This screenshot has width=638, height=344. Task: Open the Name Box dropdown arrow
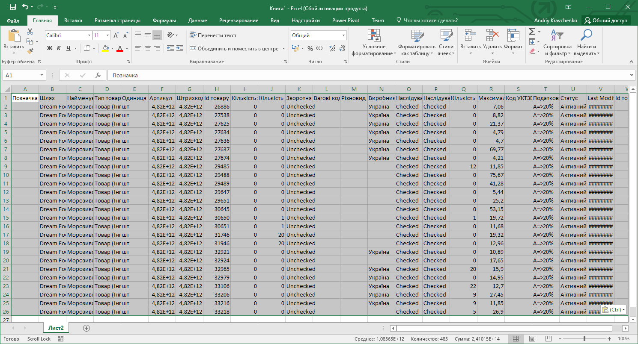[x=42, y=75]
